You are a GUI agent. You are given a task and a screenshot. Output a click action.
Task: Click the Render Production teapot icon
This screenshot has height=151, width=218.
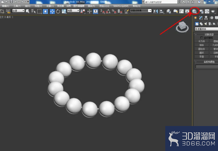pyautogui.click(x=213, y=11)
